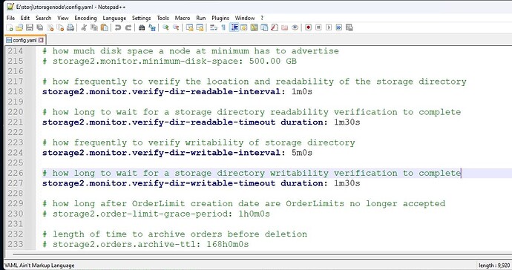Open the ? help menu
This screenshot has width=512, height=270.
point(262,18)
